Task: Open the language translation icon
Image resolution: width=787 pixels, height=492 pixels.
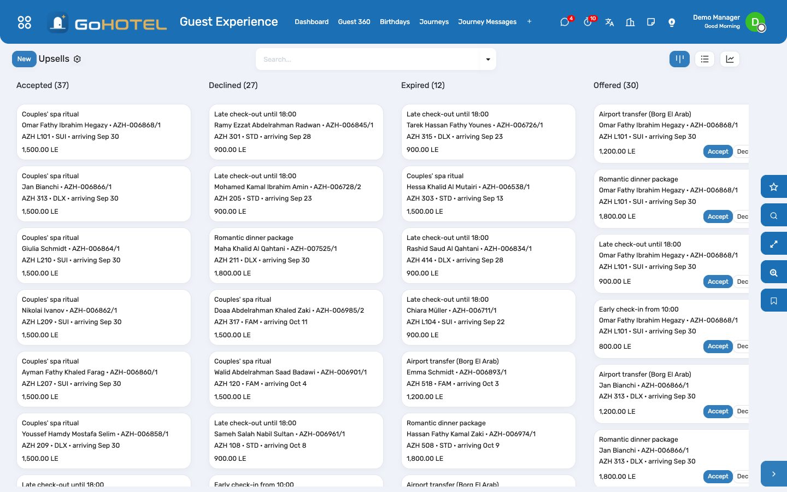Action: coord(609,22)
